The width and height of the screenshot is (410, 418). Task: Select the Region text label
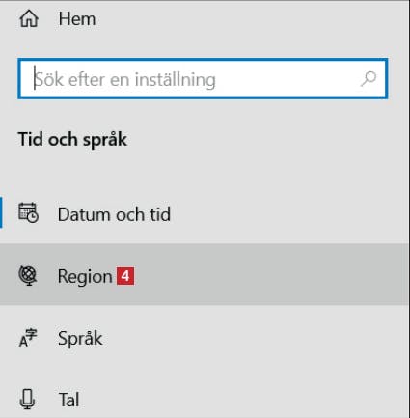(x=85, y=277)
